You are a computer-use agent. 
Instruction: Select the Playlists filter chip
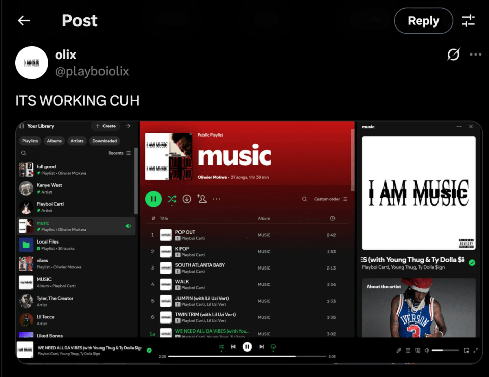pos(30,141)
